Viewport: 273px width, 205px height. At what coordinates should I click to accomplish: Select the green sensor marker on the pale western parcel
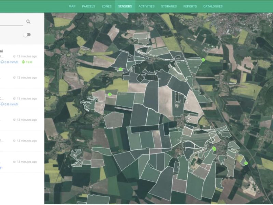pyautogui.click(x=110, y=94)
